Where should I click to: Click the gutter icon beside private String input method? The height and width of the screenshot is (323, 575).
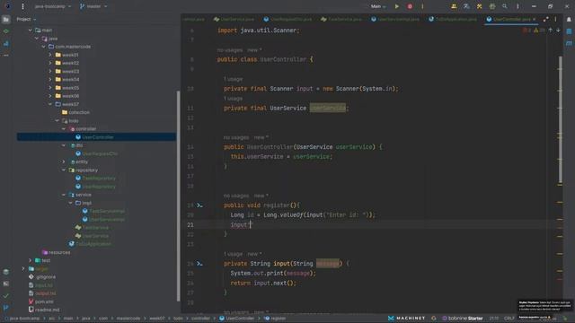(x=199, y=263)
